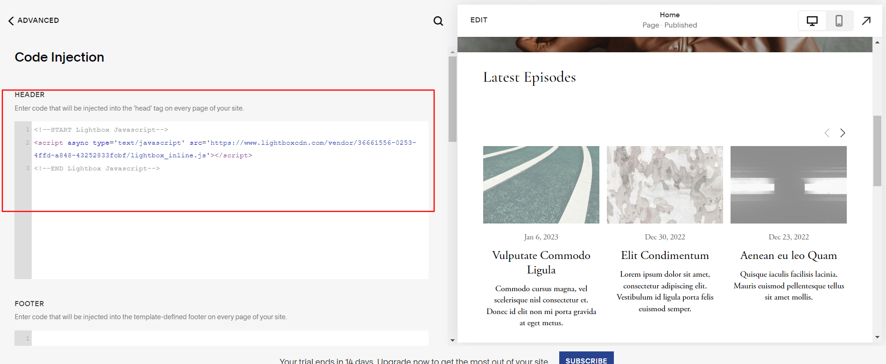Click the END Lightbox Javascript comment line
Viewport: 886px width, 364px height.
[x=97, y=168]
